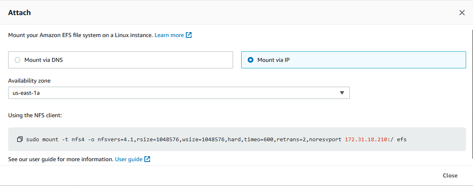This screenshot has height=186, width=473.
Task: Click the IP address 172.31.18.210 in command
Action: (x=365, y=139)
